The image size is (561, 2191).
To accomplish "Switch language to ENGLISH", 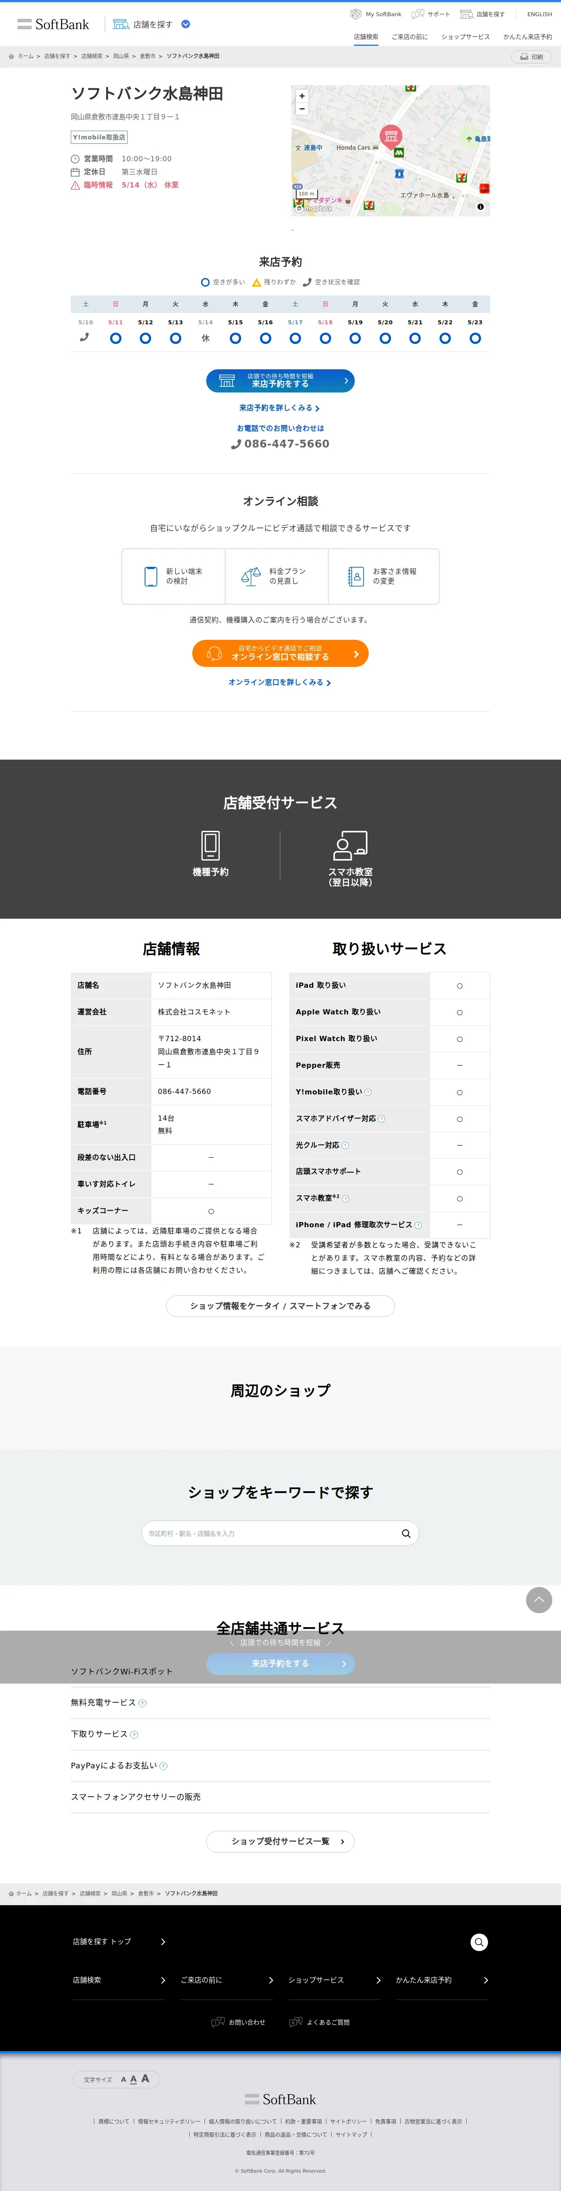I will pyautogui.click(x=539, y=14).
